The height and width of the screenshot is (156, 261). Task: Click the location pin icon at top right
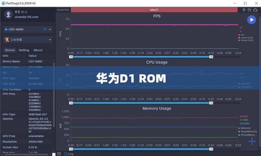244,10
